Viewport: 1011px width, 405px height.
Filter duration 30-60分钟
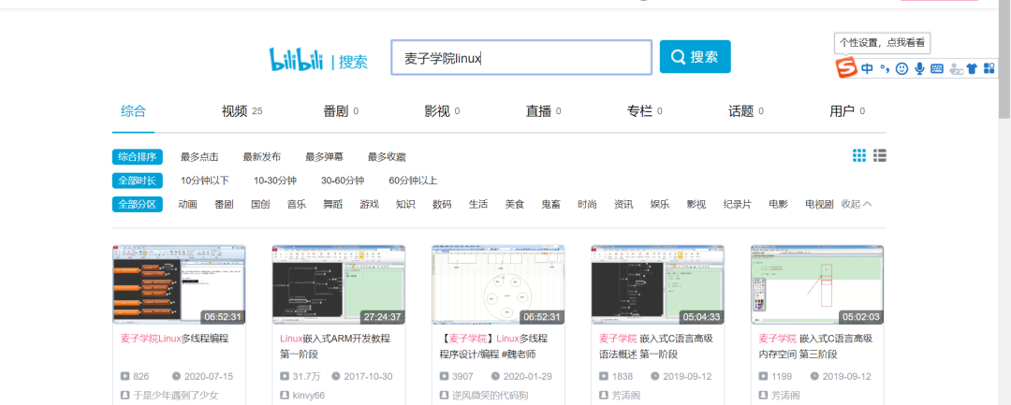coord(343,181)
